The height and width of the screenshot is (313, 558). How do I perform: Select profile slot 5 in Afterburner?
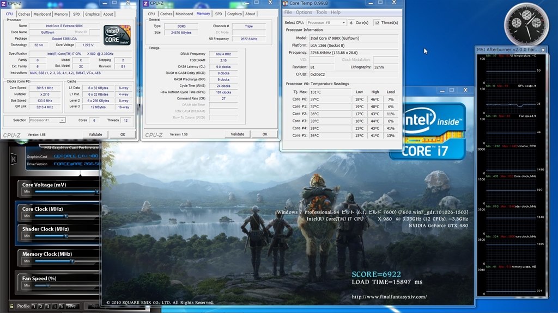click(x=63, y=306)
